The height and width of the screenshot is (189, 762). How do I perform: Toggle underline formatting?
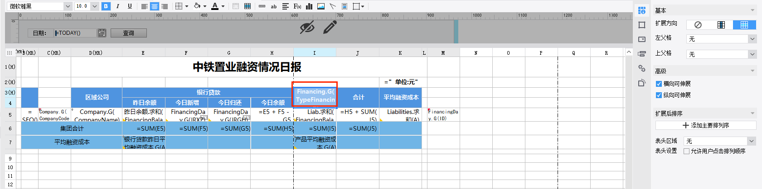pos(130,6)
